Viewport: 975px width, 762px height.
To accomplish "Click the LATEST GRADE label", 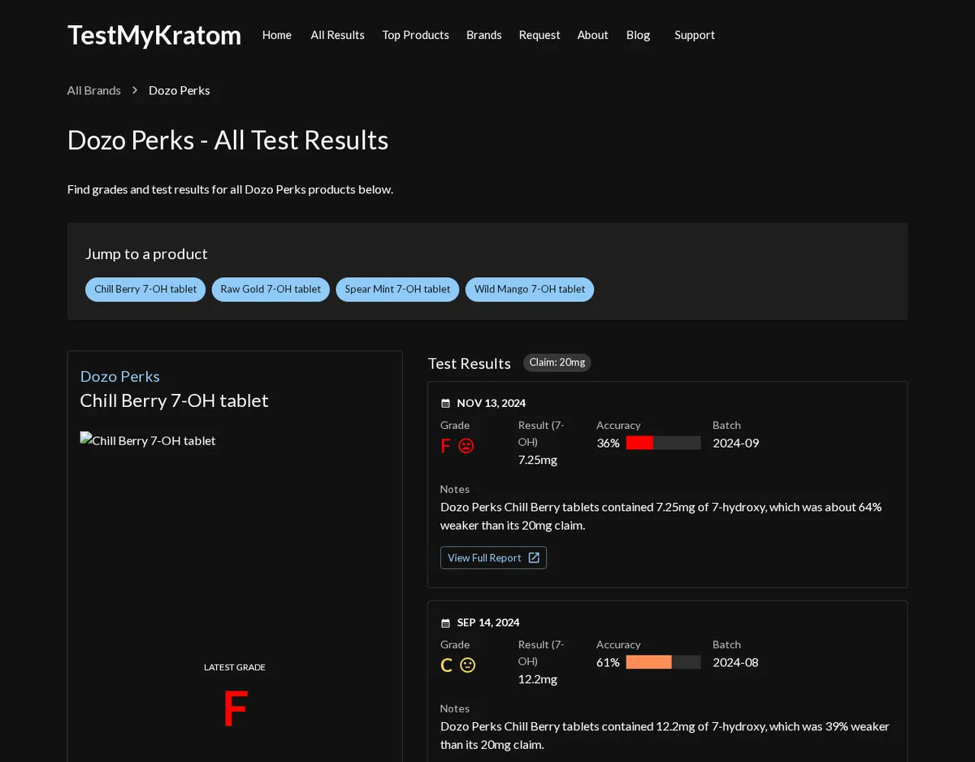I will pos(235,667).
